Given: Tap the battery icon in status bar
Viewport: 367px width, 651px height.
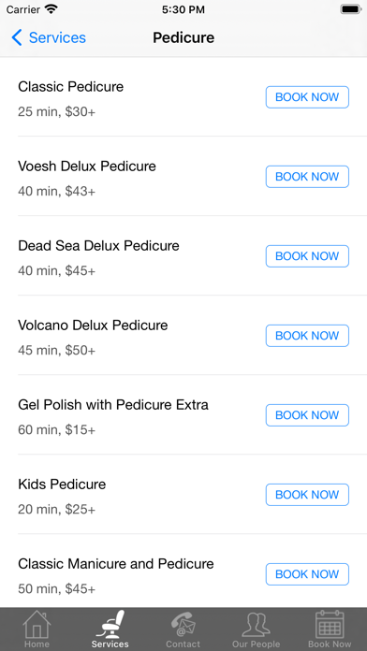Looking at the screenshot, I should tap(351, 9).
